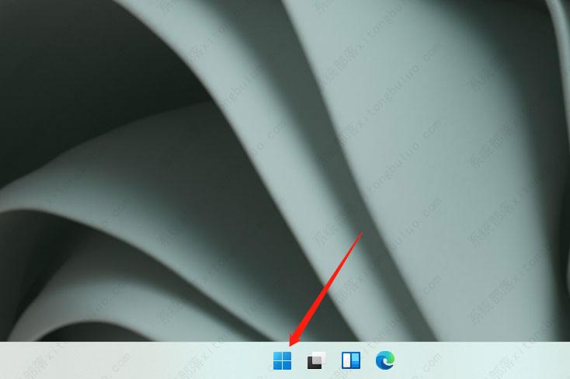Open the Widgets panel
The height and width of the screenshot is (379, 570).
351,360
